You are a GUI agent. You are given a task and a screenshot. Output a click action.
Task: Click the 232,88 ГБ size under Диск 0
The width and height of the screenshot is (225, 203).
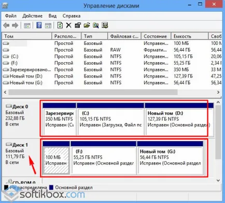coord(15,118)
